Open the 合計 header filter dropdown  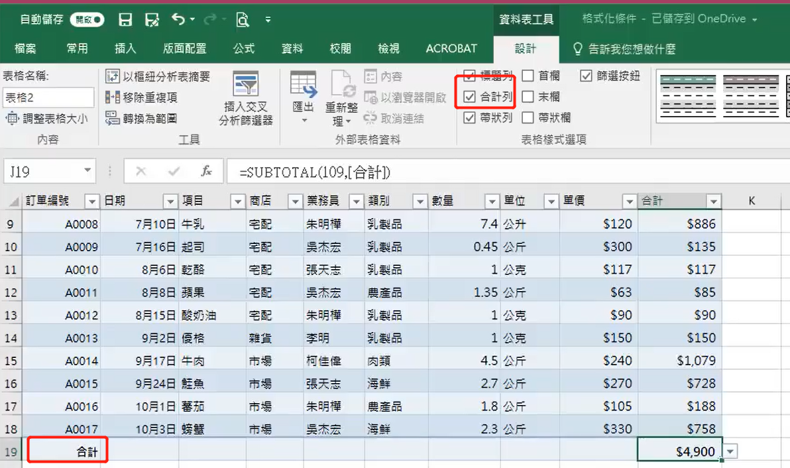[x=713, y=202]
